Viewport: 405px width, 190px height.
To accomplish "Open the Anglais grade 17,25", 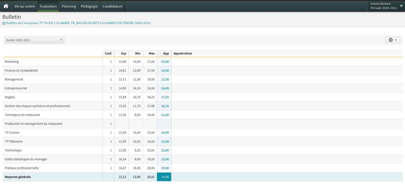I will click(165, 97).
